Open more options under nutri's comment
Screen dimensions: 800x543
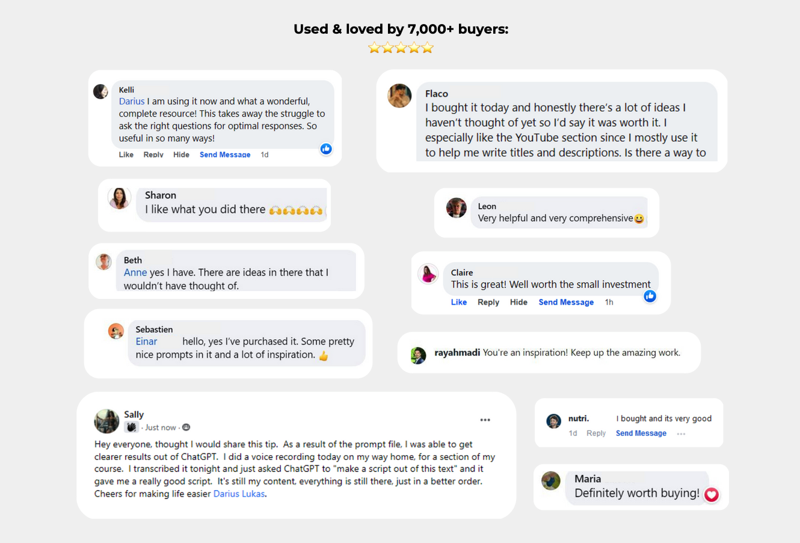[x=681, y=434]
